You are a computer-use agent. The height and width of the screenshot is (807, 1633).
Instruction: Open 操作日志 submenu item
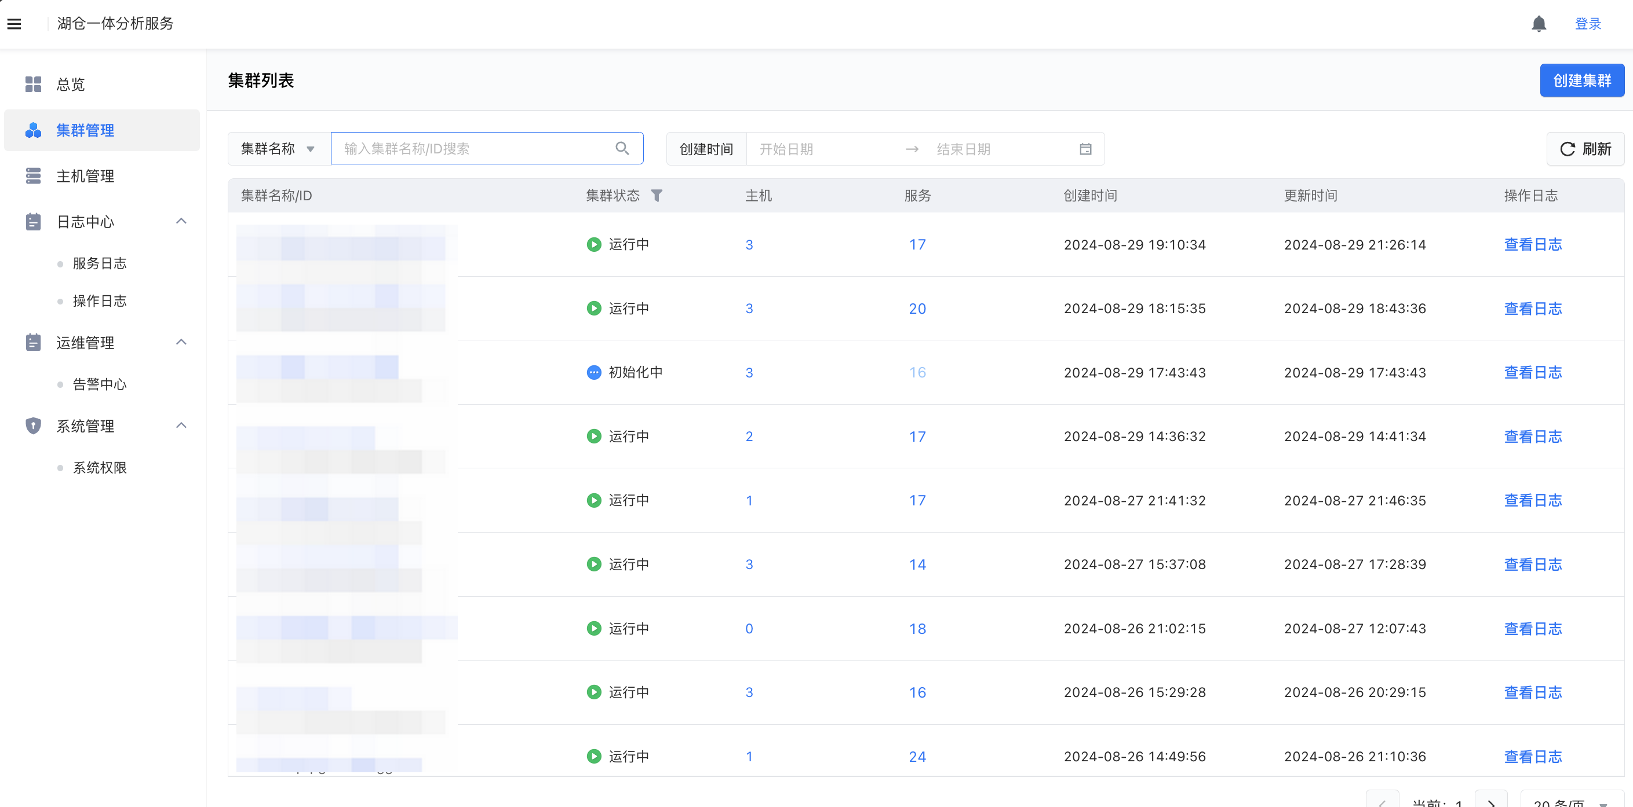click(100, 301)
